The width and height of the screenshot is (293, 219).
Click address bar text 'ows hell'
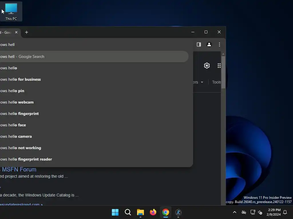(7, 45)
